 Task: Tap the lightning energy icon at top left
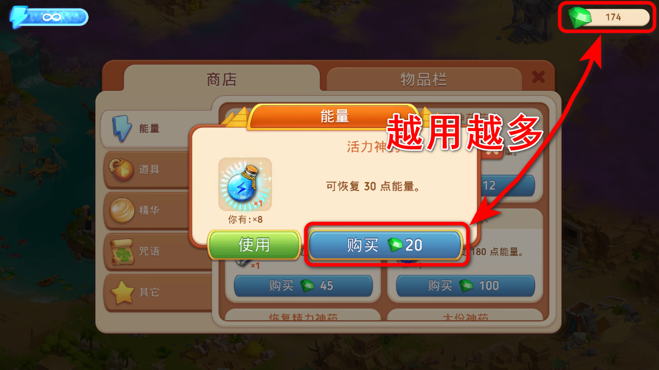(x=18, y=17)
